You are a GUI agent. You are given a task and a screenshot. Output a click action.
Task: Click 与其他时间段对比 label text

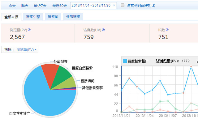coord(141,6)
